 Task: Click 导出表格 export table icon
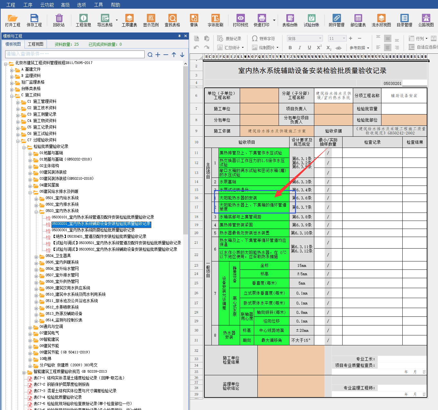[105, 20]
